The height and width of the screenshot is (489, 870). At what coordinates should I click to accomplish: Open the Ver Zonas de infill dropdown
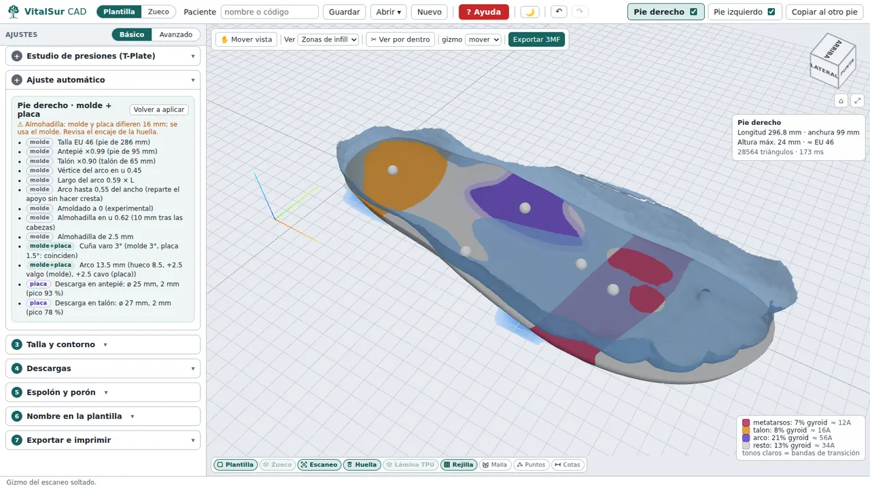click(328, 39)
